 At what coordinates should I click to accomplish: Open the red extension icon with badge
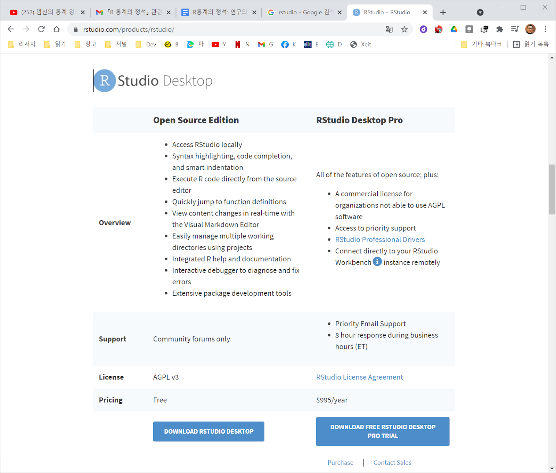[x=439, y=29]
